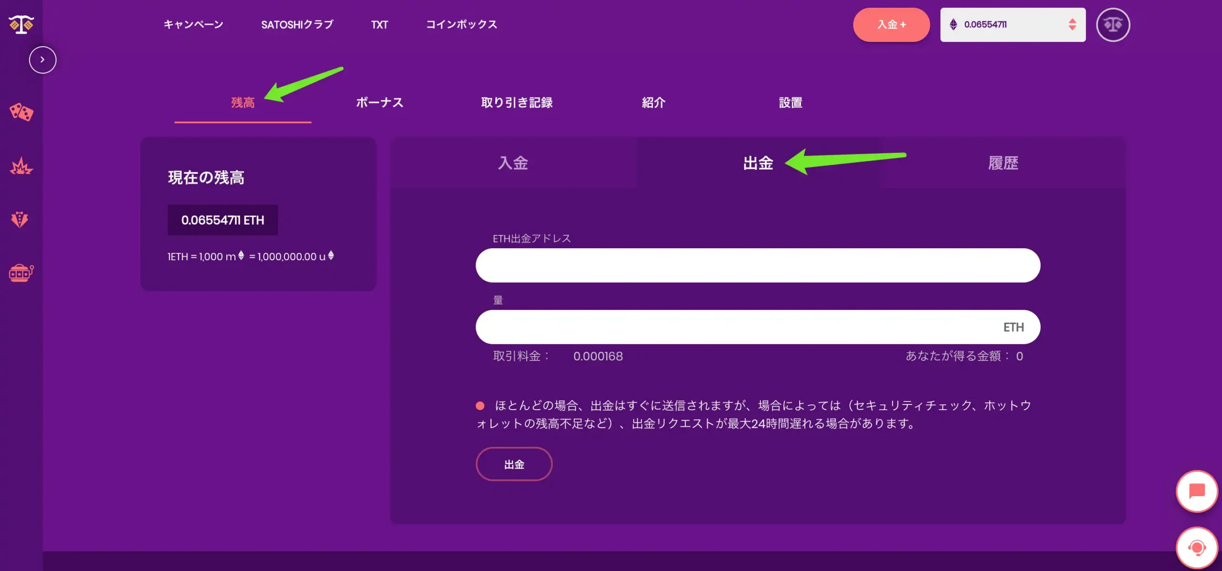1222x571 pixels.
Task: Open the slot machine sidebar icon
Action: tap(21, 273)
